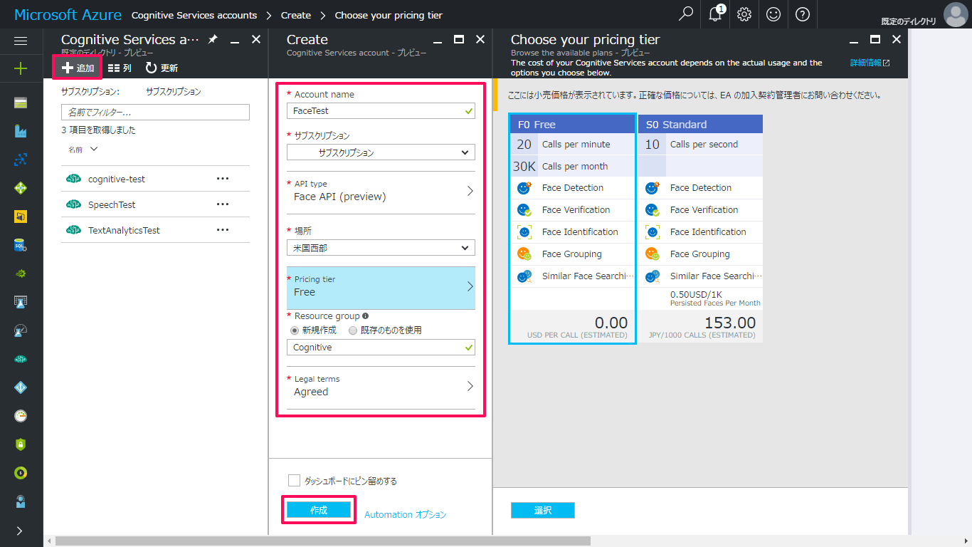Expand the Pricing tier selector
The image size is (972, 547).
click(x=381, y=286)
